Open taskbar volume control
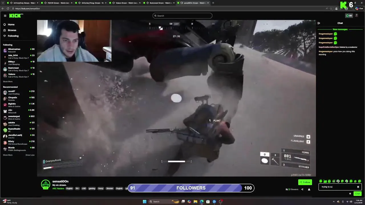Screen dimensions: 365x205 [351, 202]
